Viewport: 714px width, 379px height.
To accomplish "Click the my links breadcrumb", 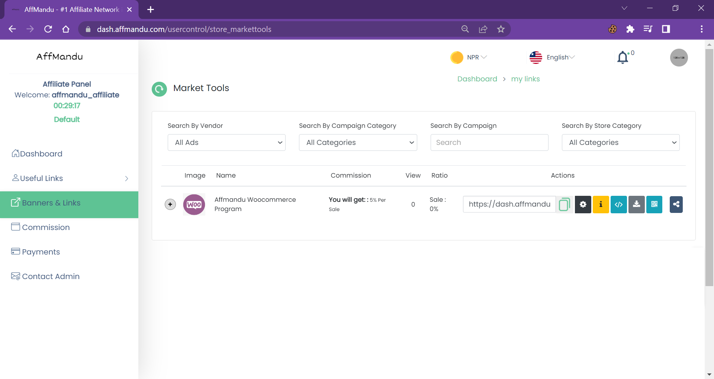I will click(525, 79).
